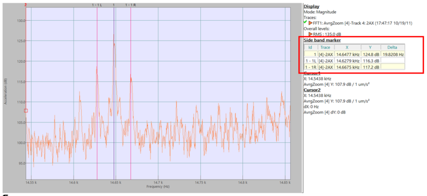Select the X cell '14.6477 kHz'
The height and width of the screenshot is (196, 427).
point(347,54)
